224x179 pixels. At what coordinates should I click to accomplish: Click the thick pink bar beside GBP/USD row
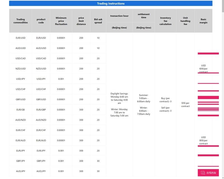point(208,97)
